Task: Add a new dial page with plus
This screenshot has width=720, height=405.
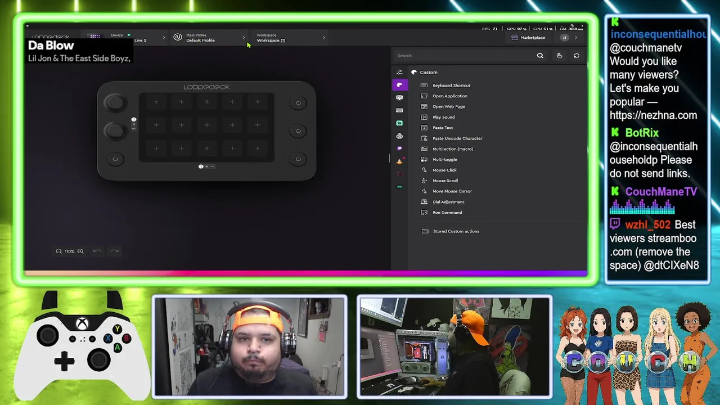Action: (134, 124)
